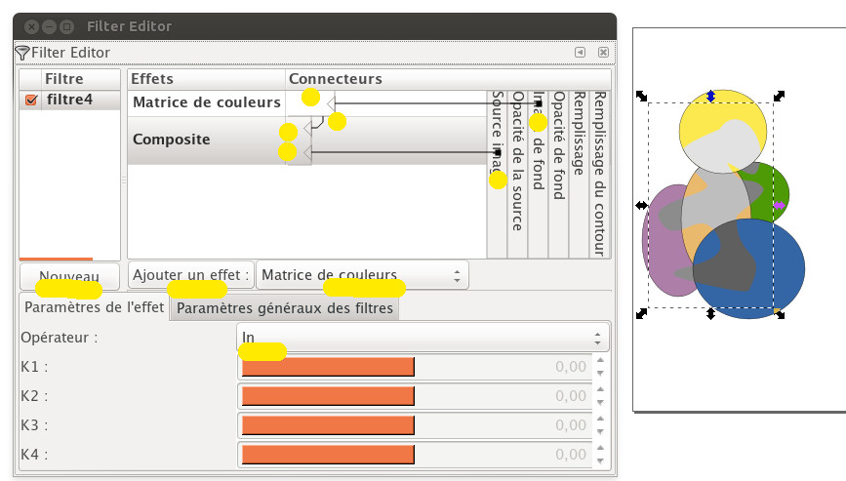Click the Composite effect's lower input connector
Image resolution: width=846 pixels, height=481 pixels.
click(x=307, y=152)
